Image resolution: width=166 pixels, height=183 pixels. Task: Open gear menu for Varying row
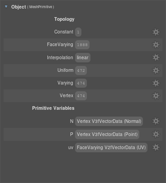(x=156, y=83)
